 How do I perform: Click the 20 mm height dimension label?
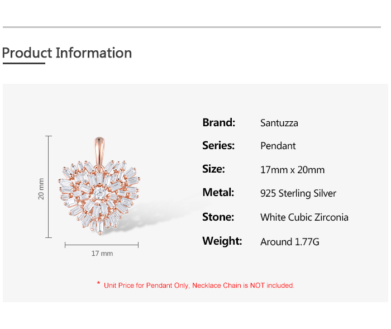(41, 189)
